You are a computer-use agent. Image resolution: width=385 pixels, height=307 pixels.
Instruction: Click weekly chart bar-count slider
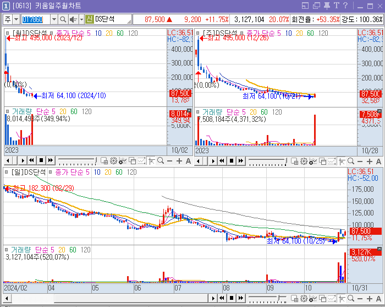coord(268,161)
